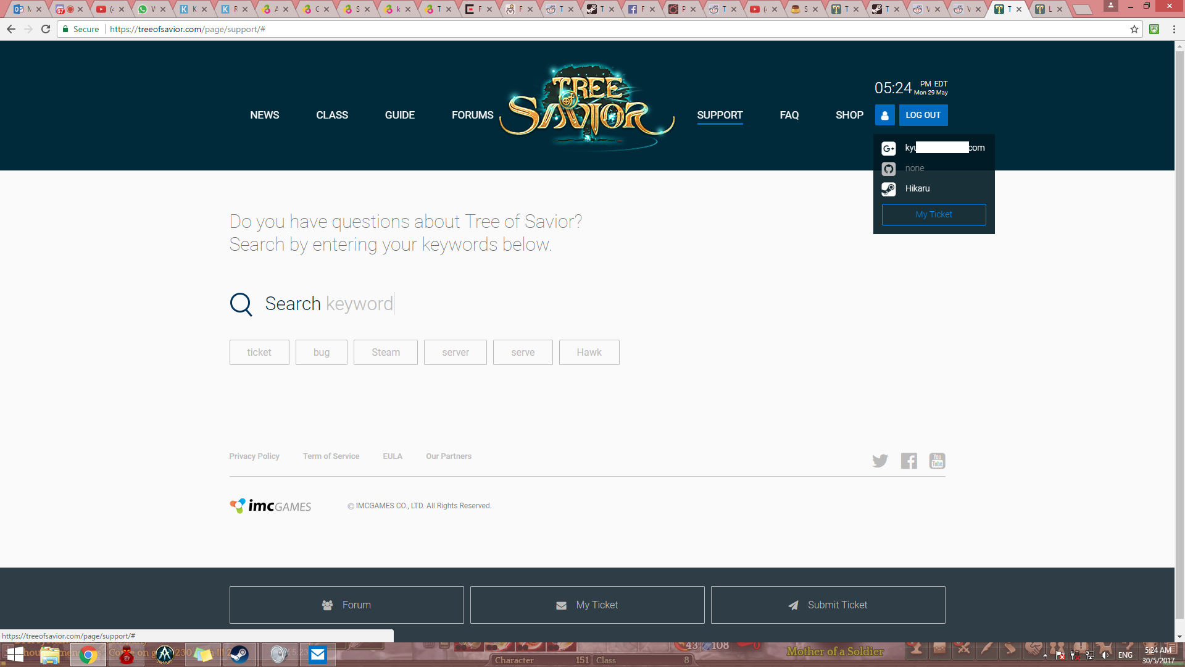Click My Ticket in the account dropdown
The image size is (1185, 667).
[933, 215]
